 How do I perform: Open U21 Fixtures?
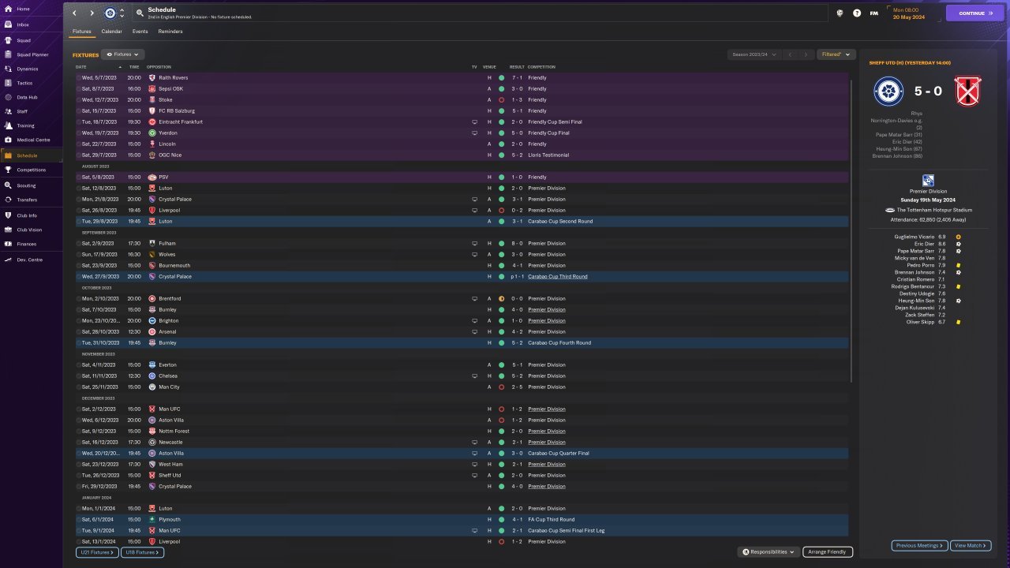(x=97, y=552)
